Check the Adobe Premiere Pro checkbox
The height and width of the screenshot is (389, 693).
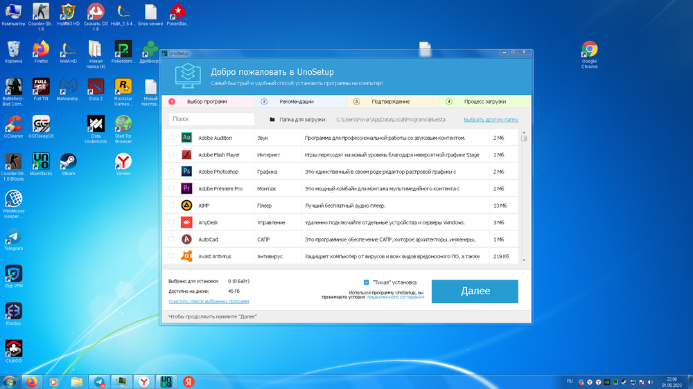click(x=171, y=188)
